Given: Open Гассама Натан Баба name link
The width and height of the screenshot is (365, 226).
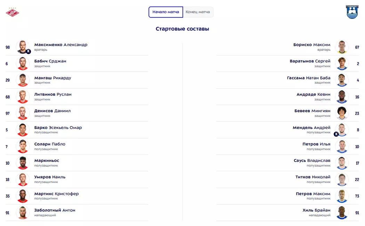Looking at the screenshot, I should [x=309, y=78].
